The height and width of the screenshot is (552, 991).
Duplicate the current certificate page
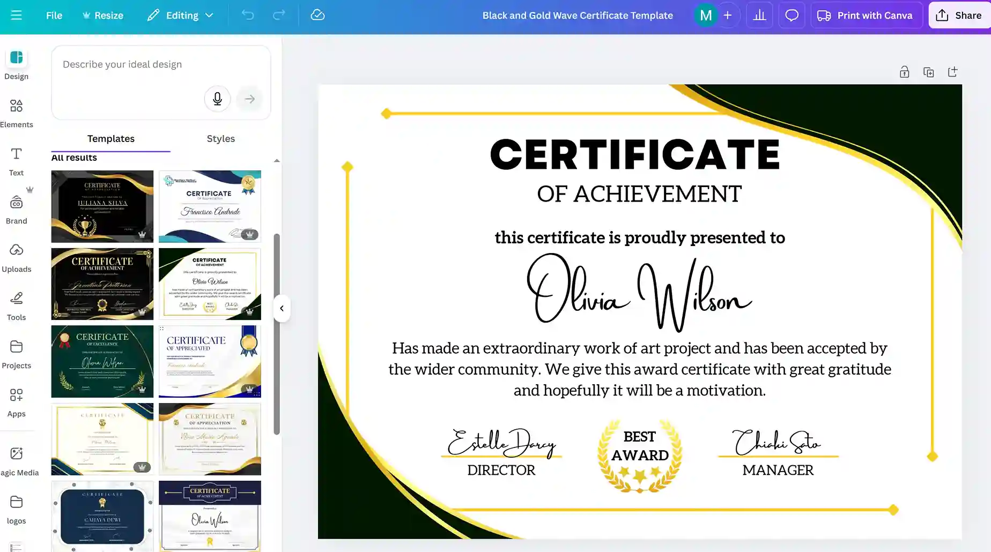[x=928, y=71]
